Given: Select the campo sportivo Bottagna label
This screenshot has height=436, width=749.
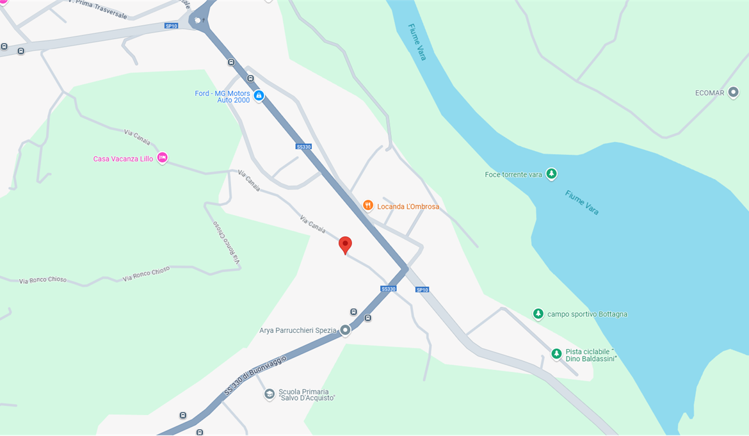Looking at the screenshot, I should pyautogui.click(x=587, y=314).
